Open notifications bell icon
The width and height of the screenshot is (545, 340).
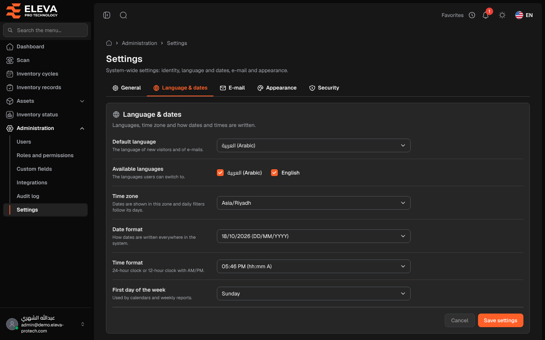click(486, 15)
